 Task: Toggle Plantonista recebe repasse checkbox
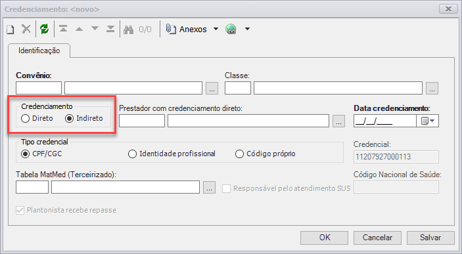(20, 210)
